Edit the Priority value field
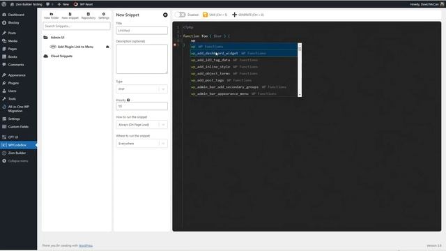 pos(141,106)
